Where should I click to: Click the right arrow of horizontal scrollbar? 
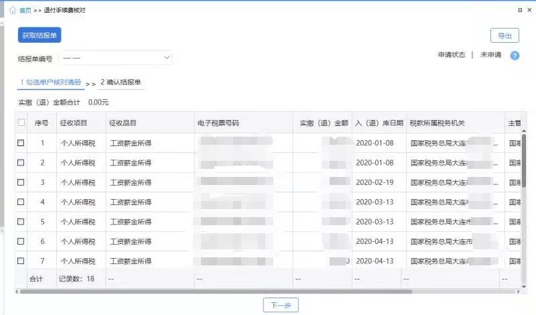click(518, 292)
